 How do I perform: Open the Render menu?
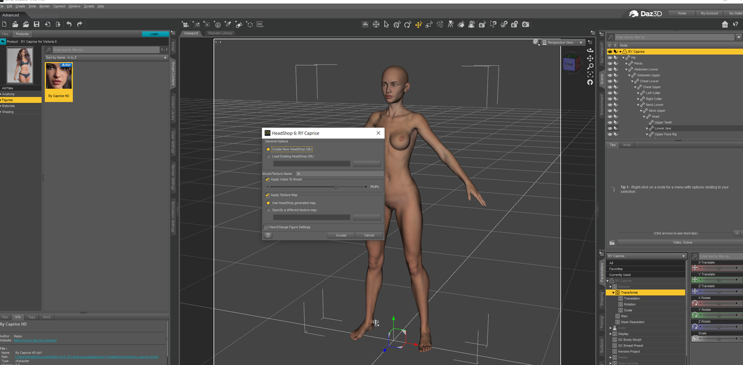(45, 6)
